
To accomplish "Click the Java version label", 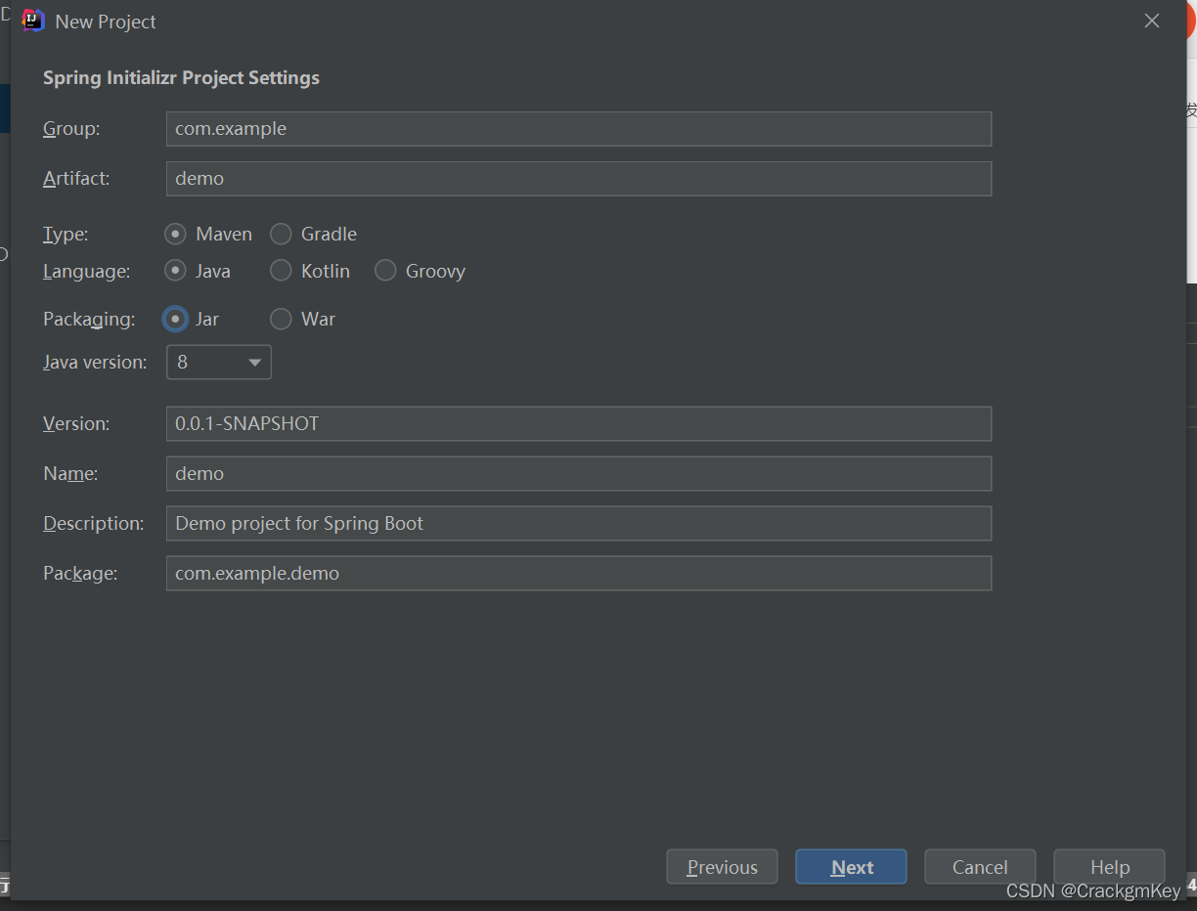I will tap(95, 362).
